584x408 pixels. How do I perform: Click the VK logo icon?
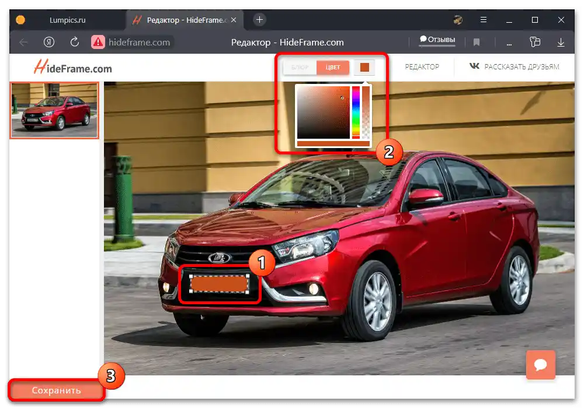474,66
